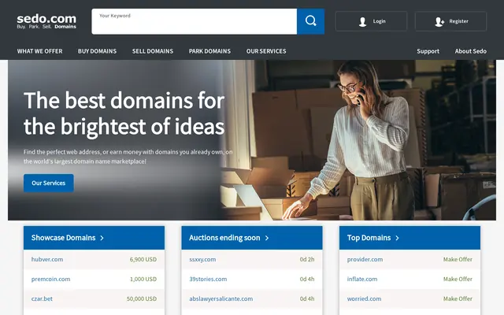
Task: Click Make Offer for inflate.com
Action: point(458,279)
